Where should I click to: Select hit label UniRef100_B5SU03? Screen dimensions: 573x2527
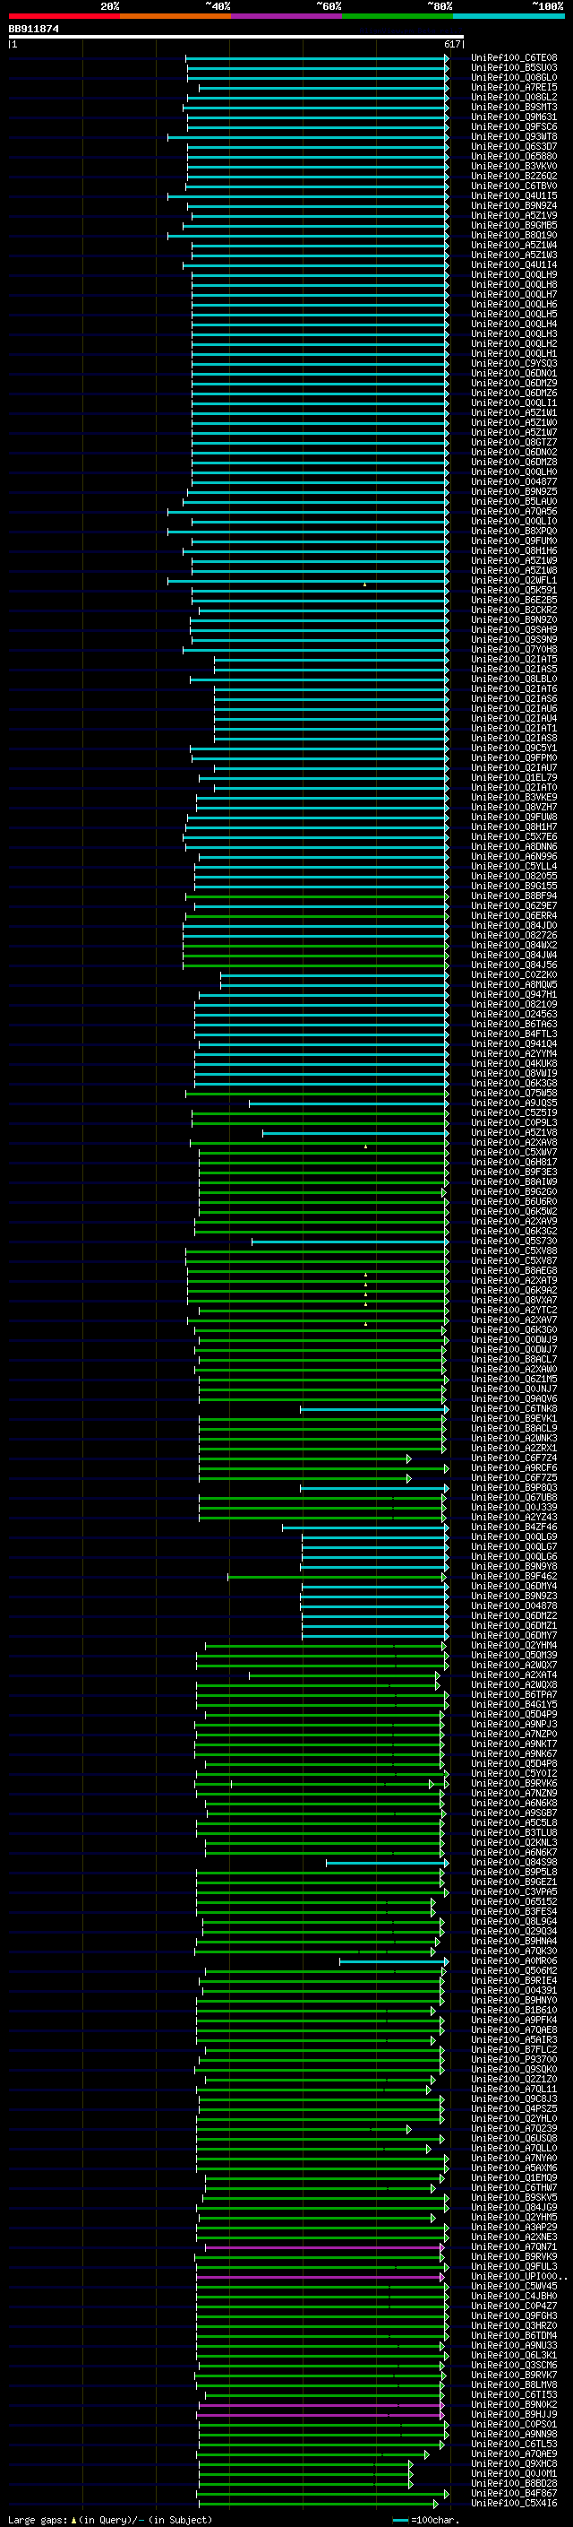tap(514, 68)
